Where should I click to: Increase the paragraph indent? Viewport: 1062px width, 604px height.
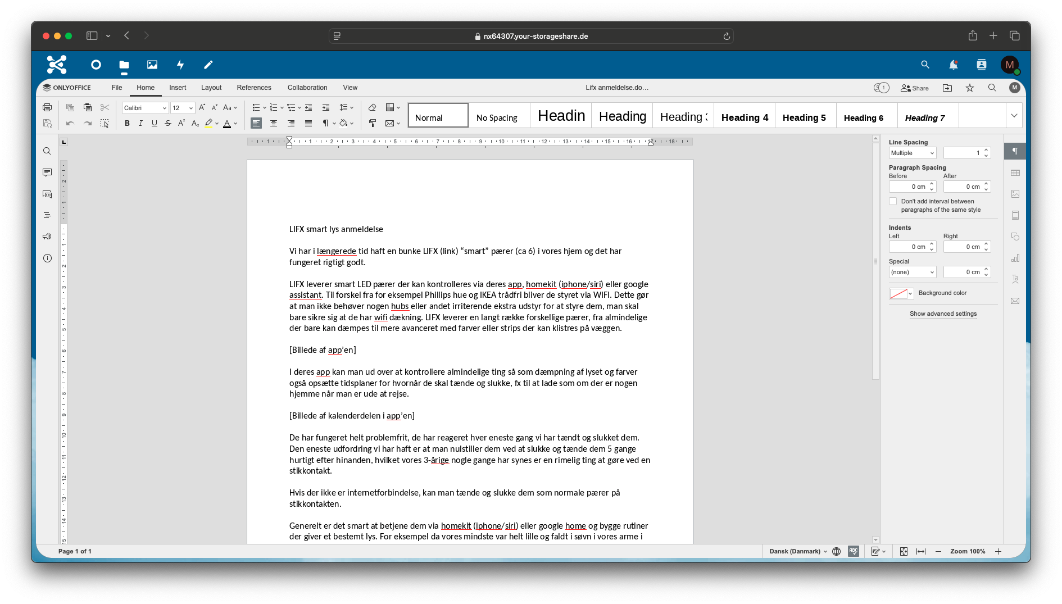pyautogui.click(x=326, y=107)
